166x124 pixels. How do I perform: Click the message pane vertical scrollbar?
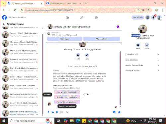120,78
